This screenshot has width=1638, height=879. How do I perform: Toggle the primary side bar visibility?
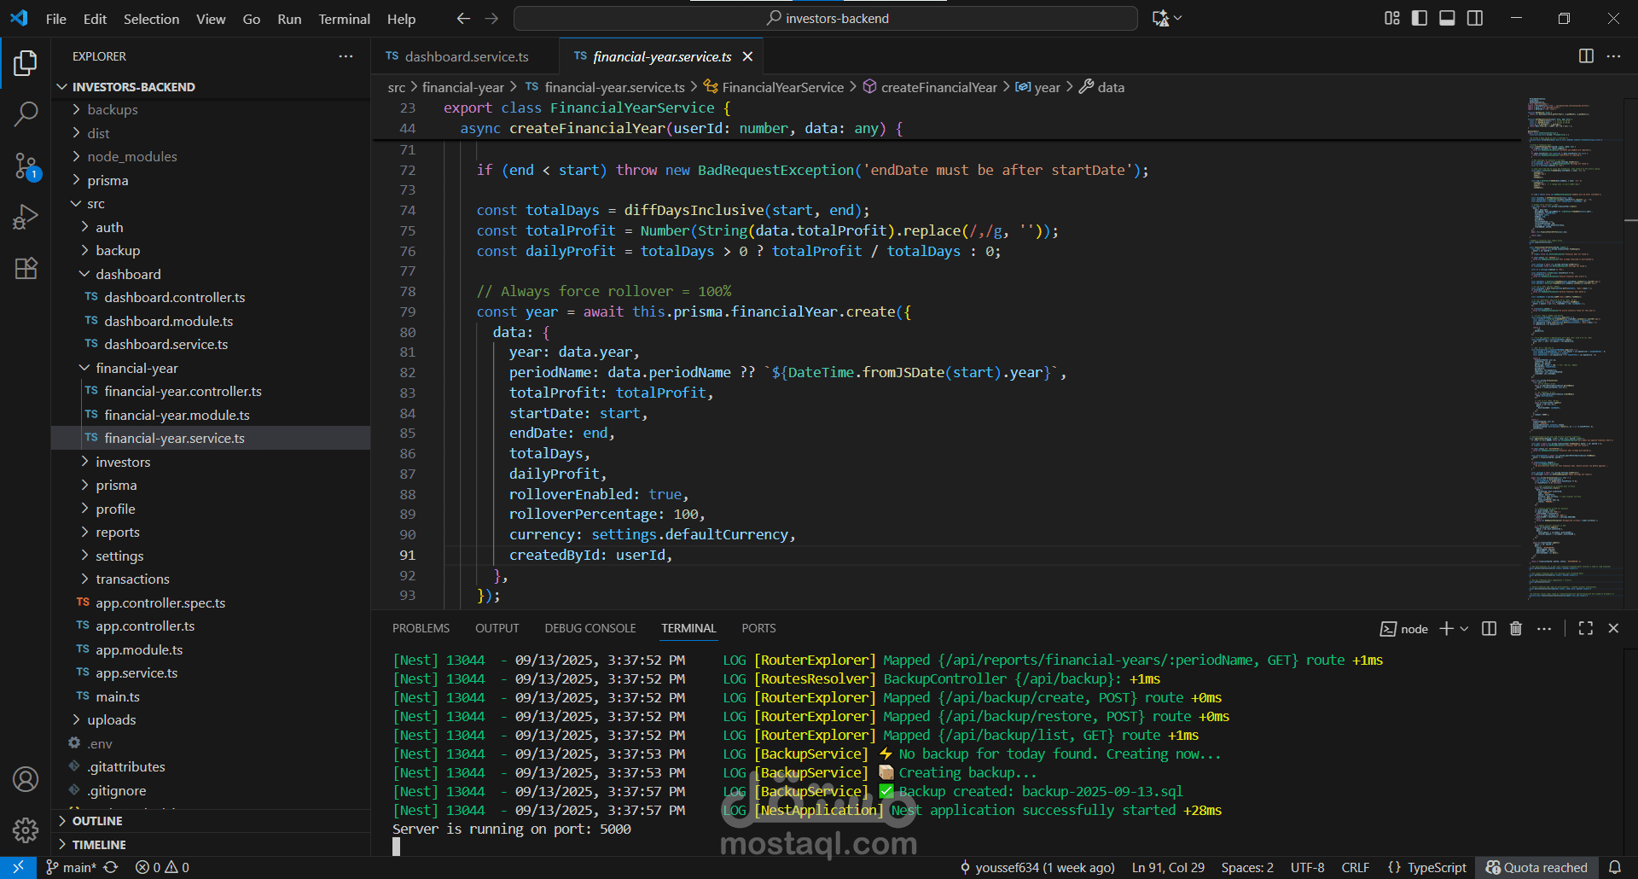[x=1420, y=18]
